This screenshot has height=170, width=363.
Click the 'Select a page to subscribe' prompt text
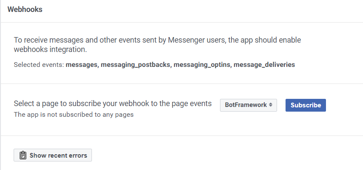tap(113, 104)
